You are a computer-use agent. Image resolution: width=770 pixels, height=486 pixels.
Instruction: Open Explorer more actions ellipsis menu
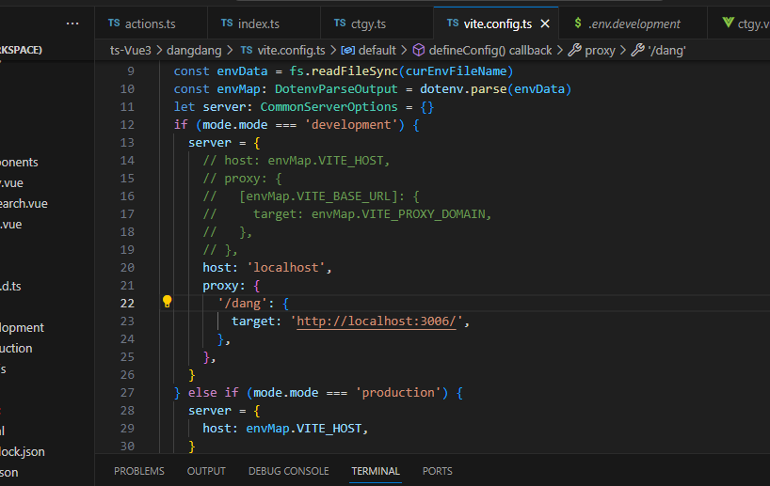[72, 24]
